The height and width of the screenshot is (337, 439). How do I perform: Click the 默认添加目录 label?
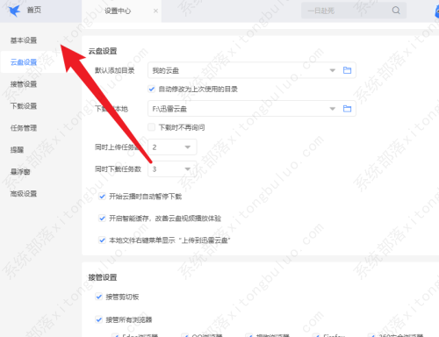(x=115, y=70)
